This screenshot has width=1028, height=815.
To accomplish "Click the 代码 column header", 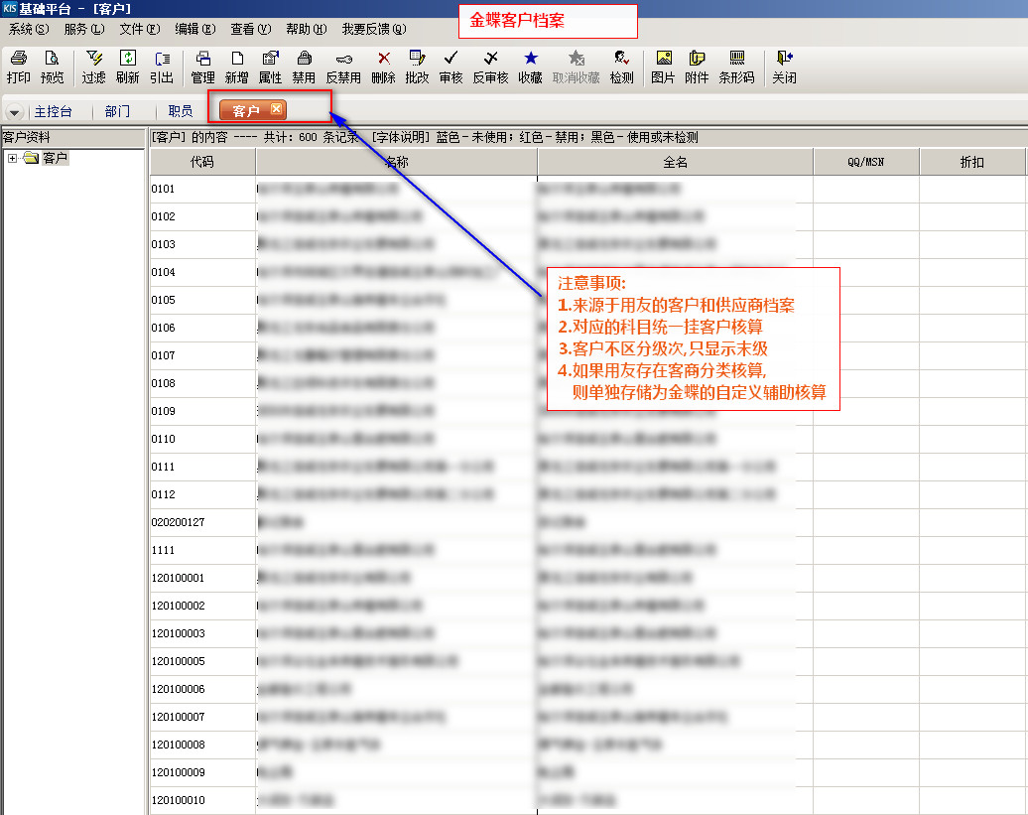I will point(201,162).
